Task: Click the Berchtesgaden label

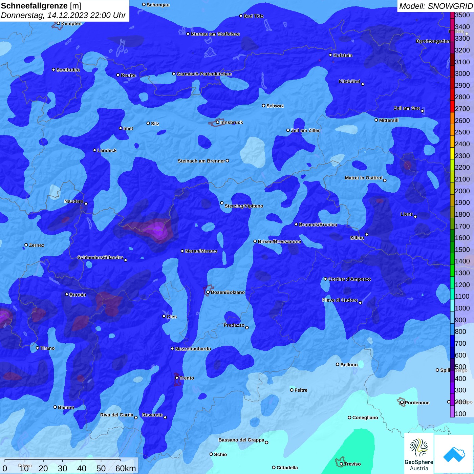Action: pos(433,41)
